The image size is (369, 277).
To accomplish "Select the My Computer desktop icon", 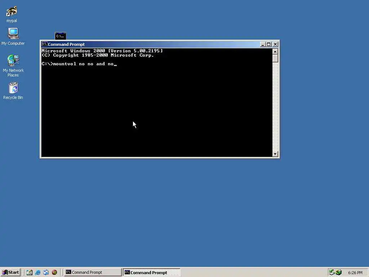I will pos(13,36).
